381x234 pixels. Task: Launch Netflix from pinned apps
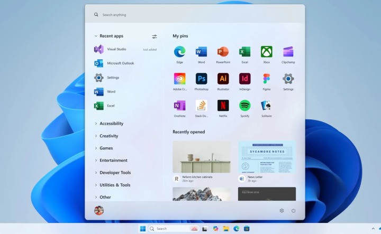pyautogui.click(x=223, y=106)
